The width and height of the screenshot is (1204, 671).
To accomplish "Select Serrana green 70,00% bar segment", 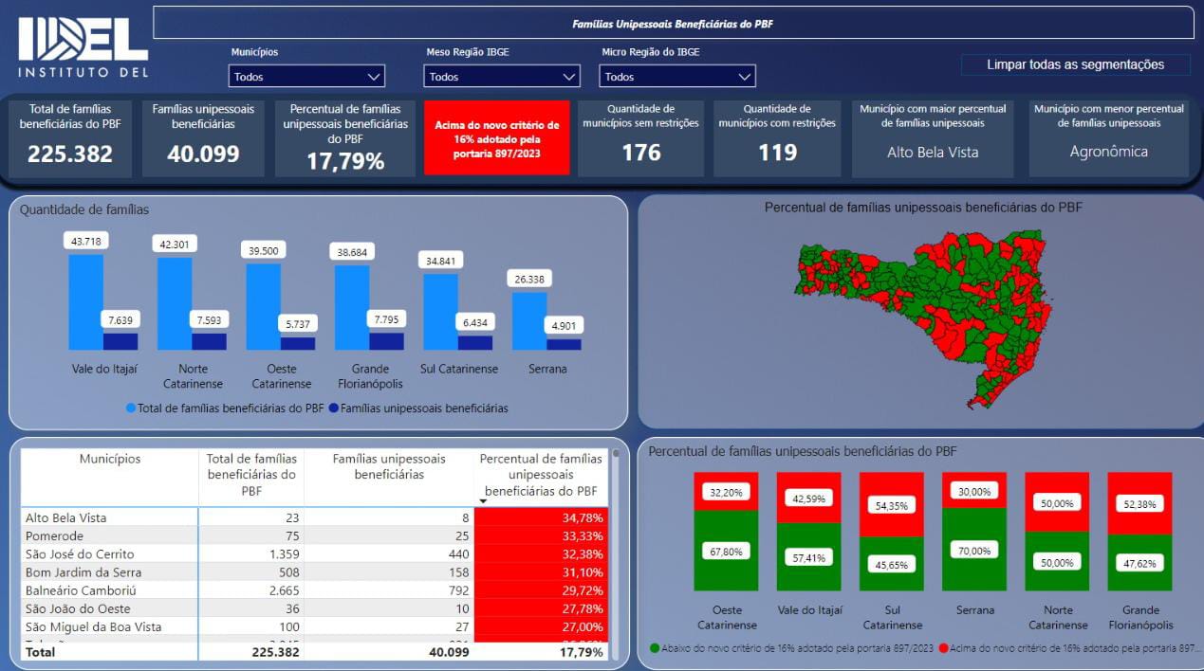I will 973,550.
